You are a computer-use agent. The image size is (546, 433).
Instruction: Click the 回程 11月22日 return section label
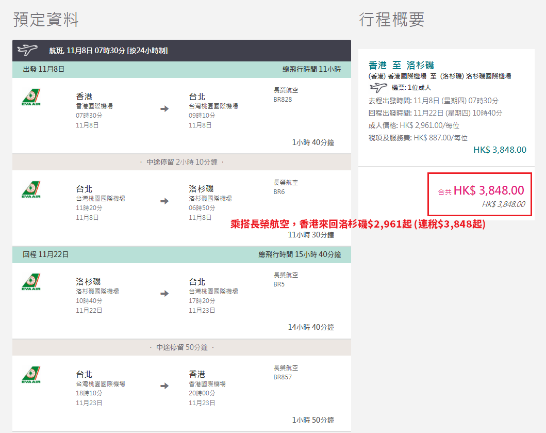(x=45, y=254)
